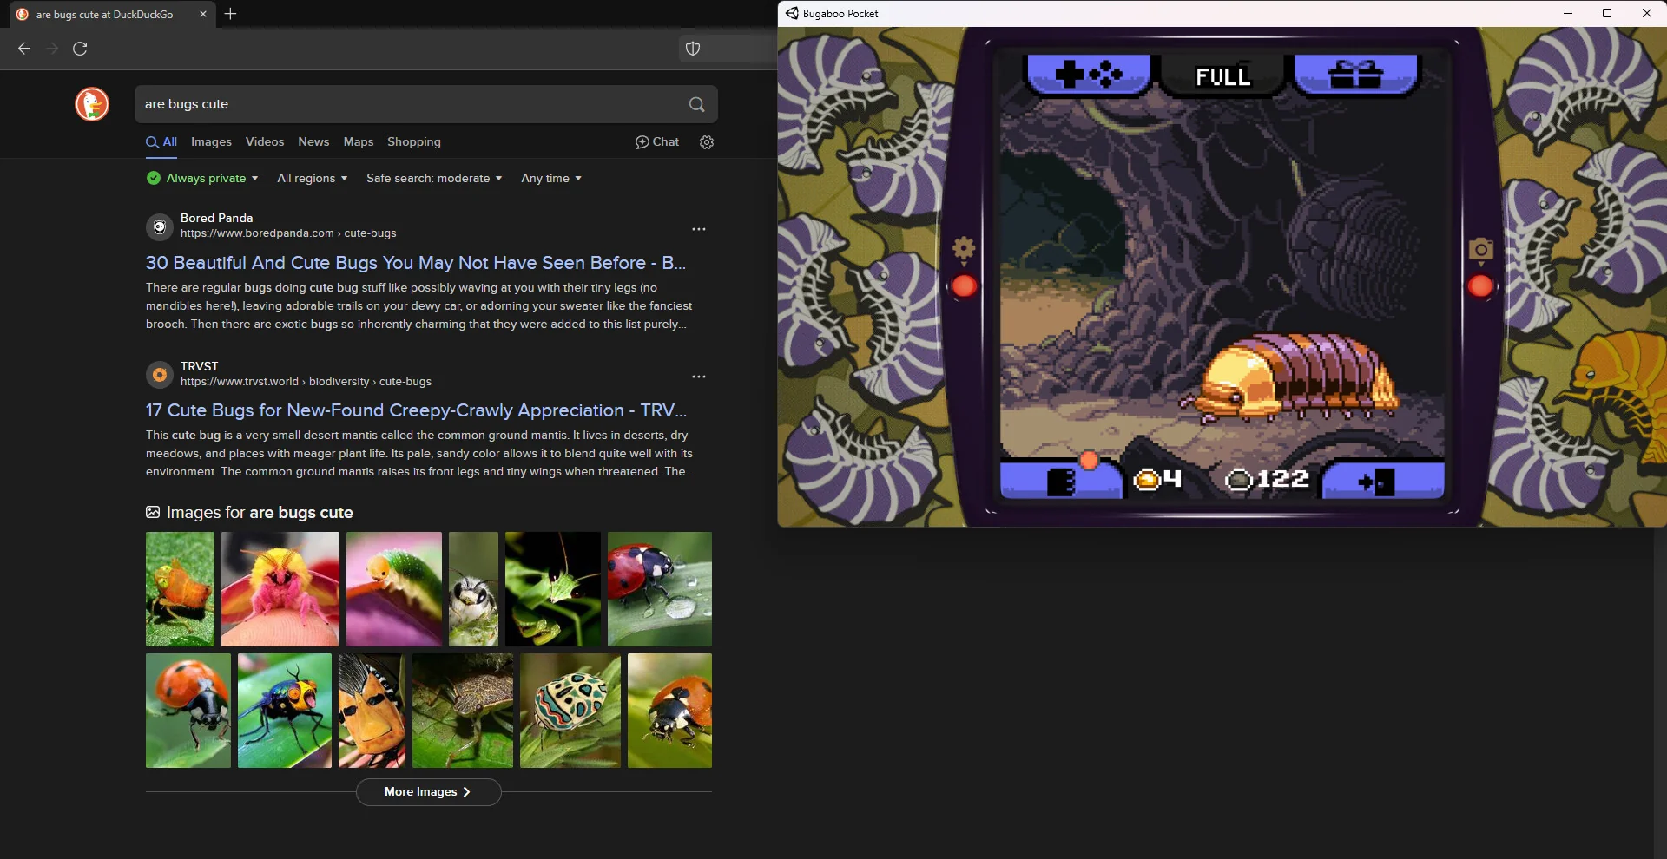Open DuckDuckGo search settings gear
This screenshot has height=859, width=1667.
tap(707, 142)
